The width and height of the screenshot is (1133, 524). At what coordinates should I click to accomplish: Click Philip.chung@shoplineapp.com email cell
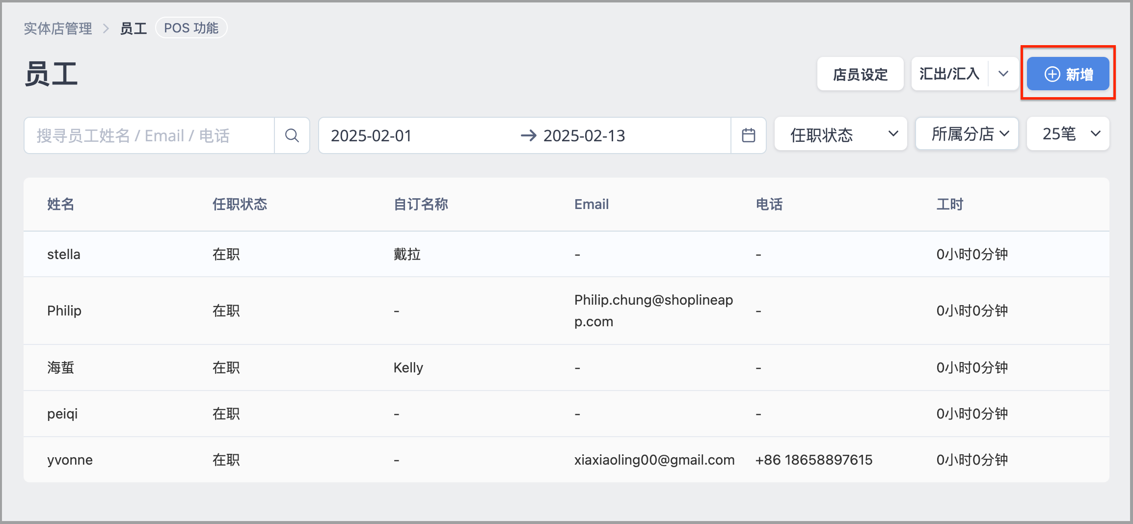click(653, 311)
